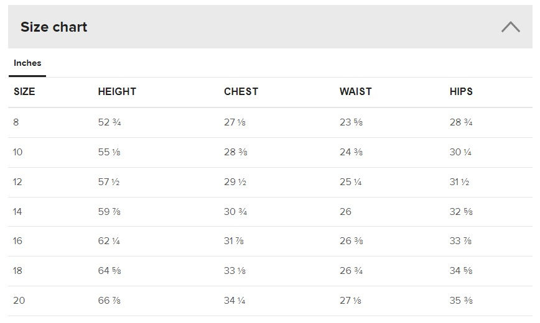This screenshot has width=540, height=323.
Task: Click the 52 ¾ height value
Action: pos(109,122)
